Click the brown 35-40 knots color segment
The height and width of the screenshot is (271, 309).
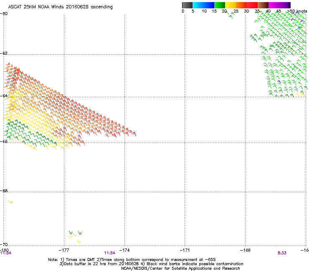[x=263, y=5]
